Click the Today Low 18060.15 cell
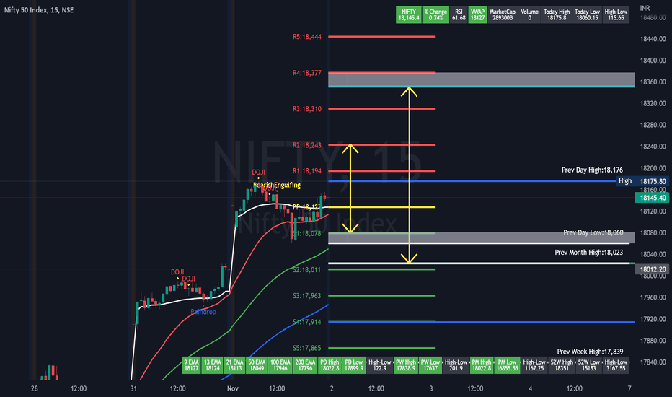This screenshot has height=397, width=672. [x=587, y=15]
